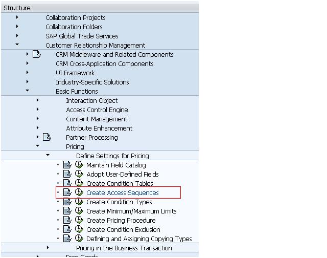The height and width of the screenshot is (258, 327).
Task: Select the Customer Relationship Management text
Action: tap(96, 46)
